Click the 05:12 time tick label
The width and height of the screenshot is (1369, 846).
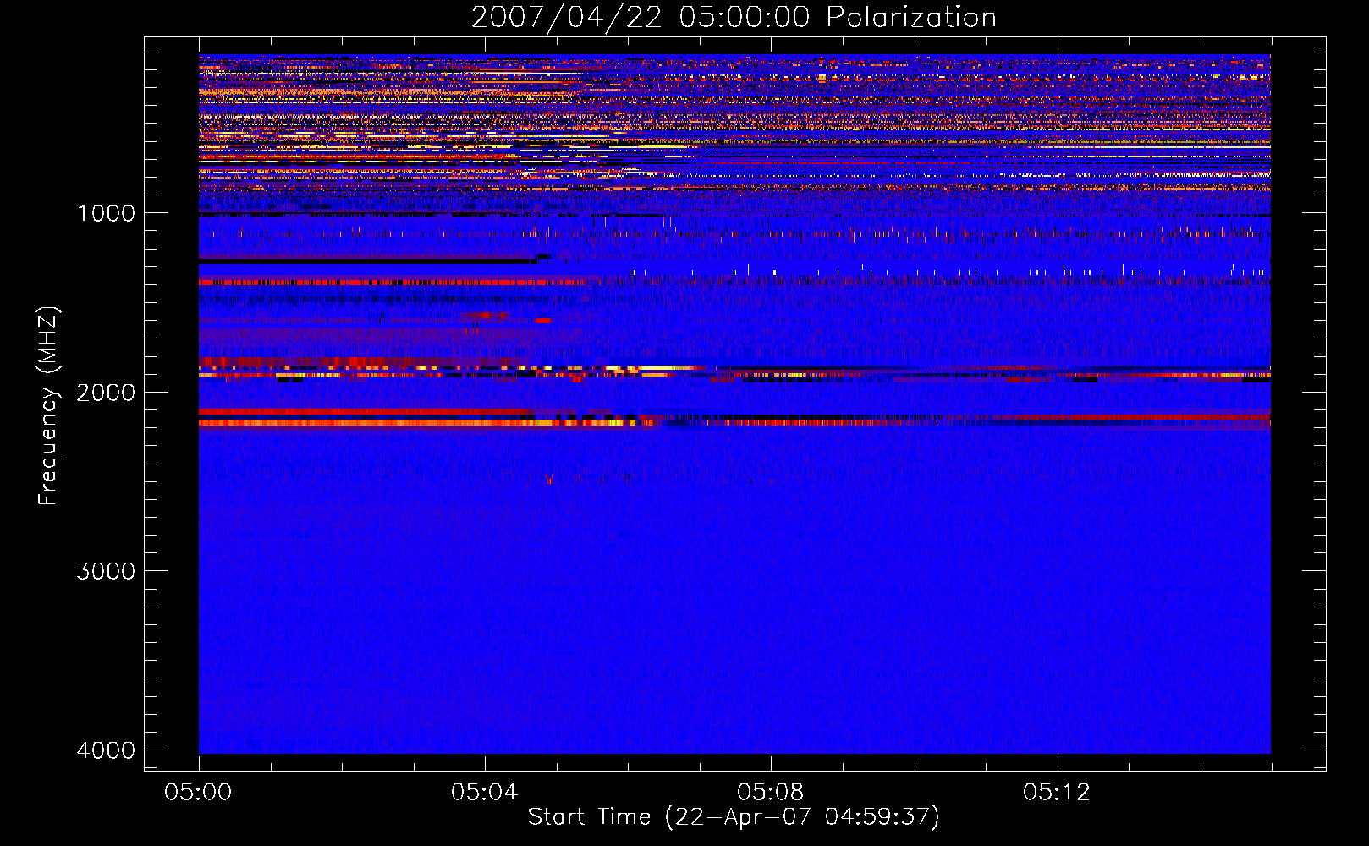click(x=1057, y=793)
